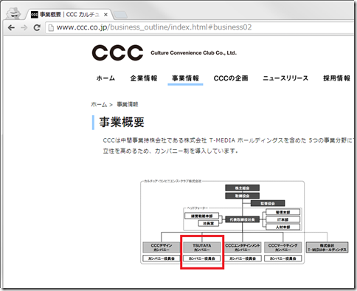Select the 事業概要 | CCC browser tab
This screenshot has height=291, width=357.
tap(69, 15)
